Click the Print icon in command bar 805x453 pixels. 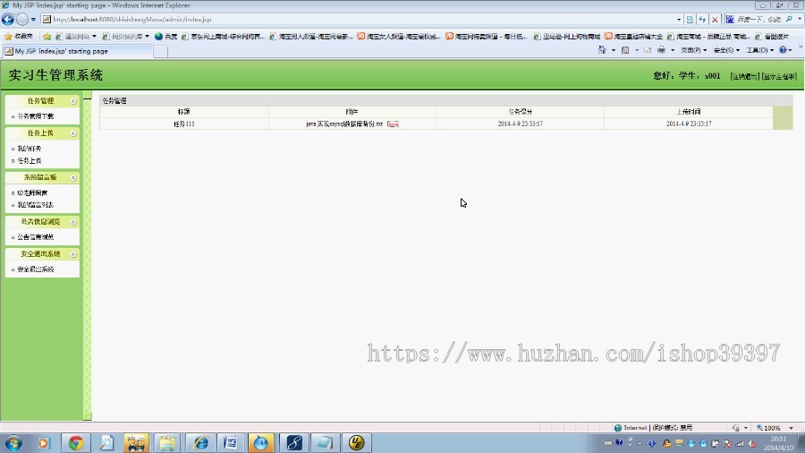click(x=661, y=50)
